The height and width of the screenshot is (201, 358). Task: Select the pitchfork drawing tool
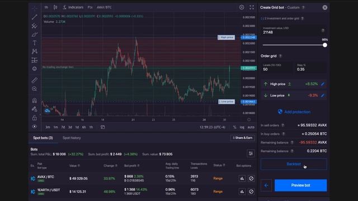coord(35,26)
